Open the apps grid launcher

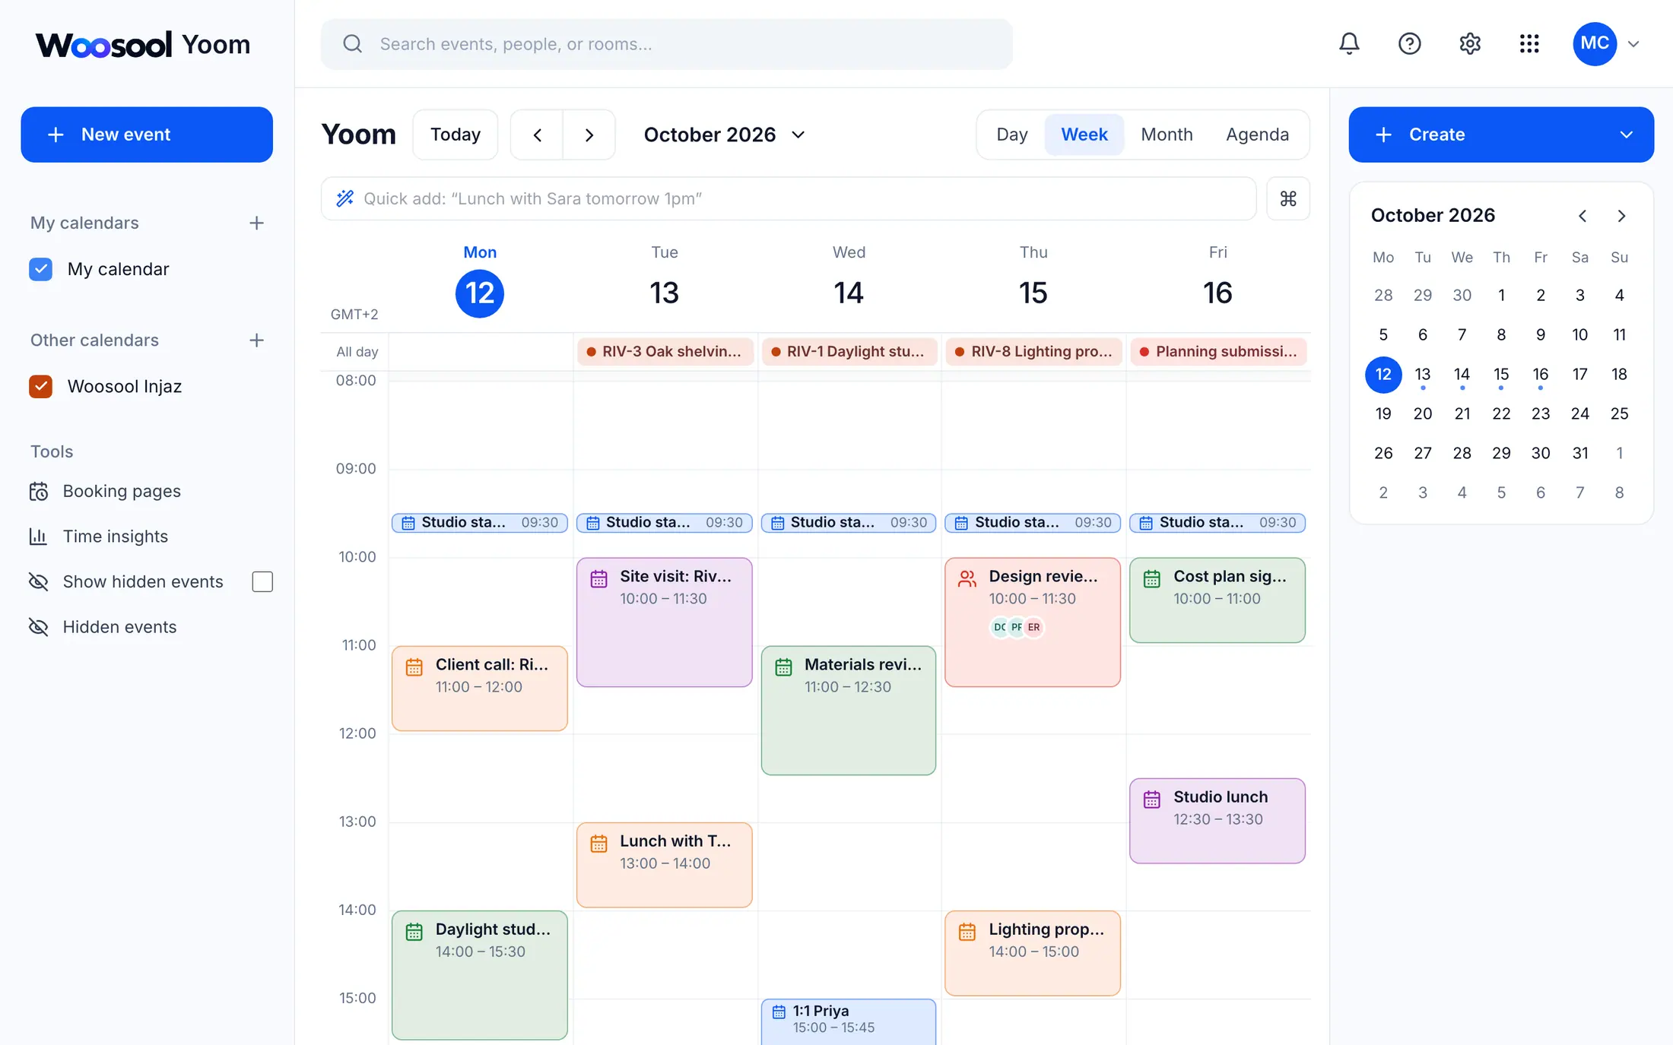(1529, 43)
